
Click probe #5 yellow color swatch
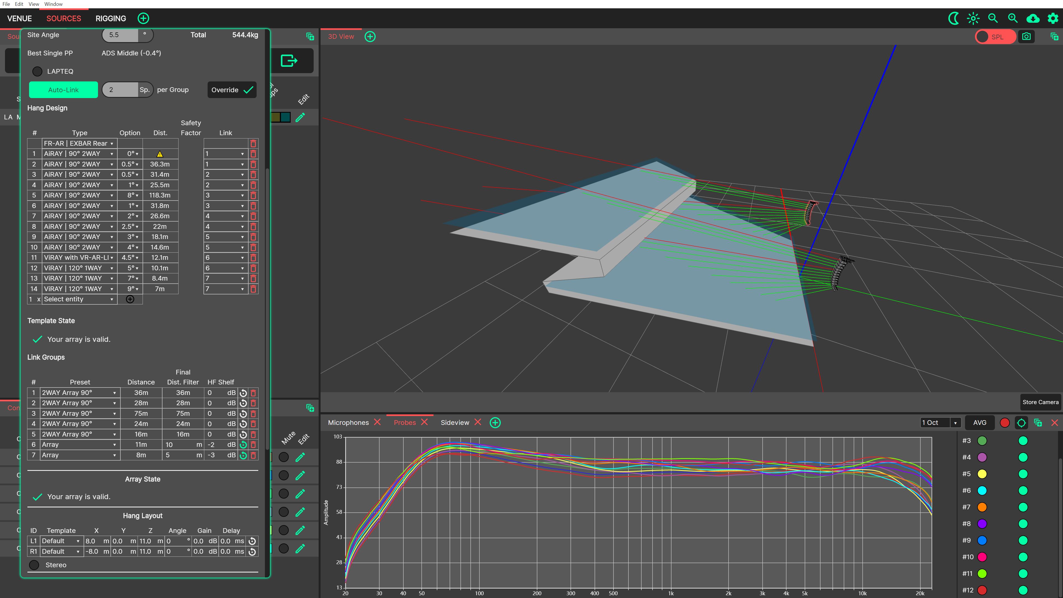pos(982,474)
